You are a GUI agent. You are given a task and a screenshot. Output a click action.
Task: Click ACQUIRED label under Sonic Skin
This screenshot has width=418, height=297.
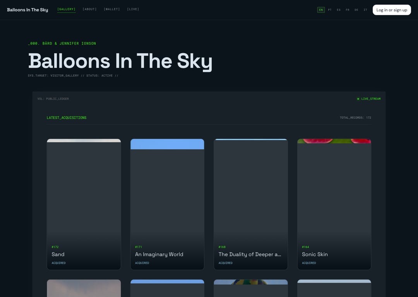(x=309, y=263)
